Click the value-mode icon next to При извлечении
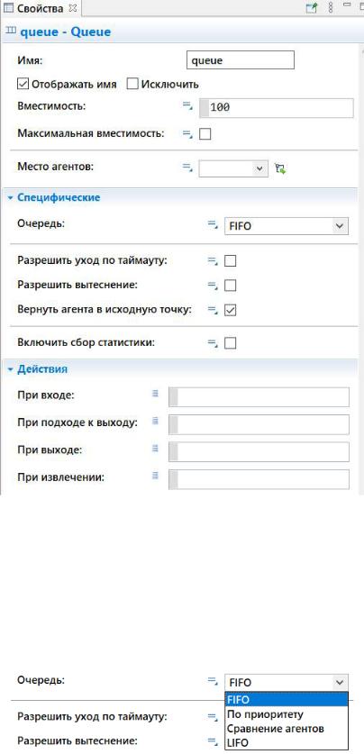The height and width of the screenshot is (754, 364). (155, 476)
